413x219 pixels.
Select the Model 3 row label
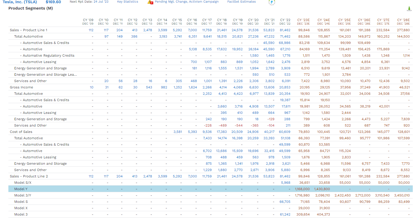click(x=21, y=214)
